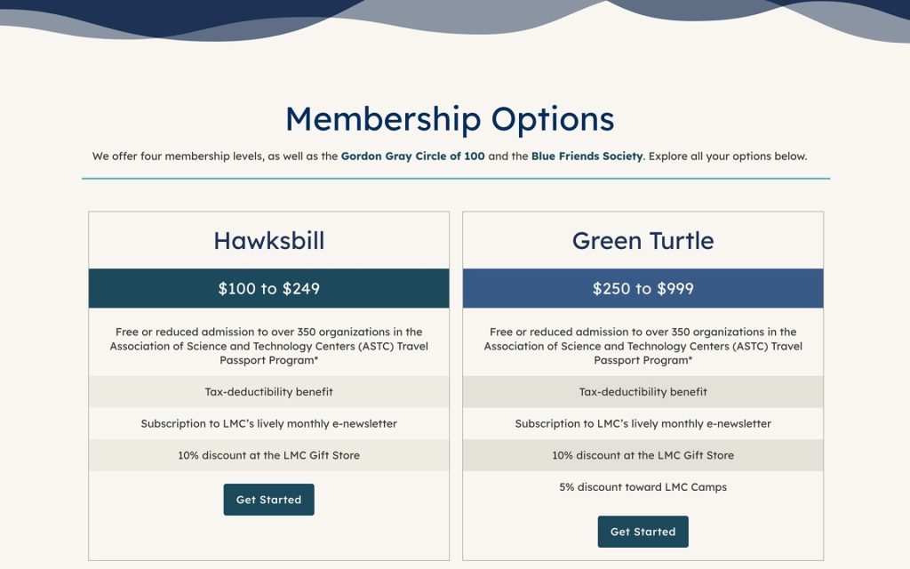Screen dimensions: 910x569
Task: Select the Membership Options heading
Action: [x=450, y=119]
